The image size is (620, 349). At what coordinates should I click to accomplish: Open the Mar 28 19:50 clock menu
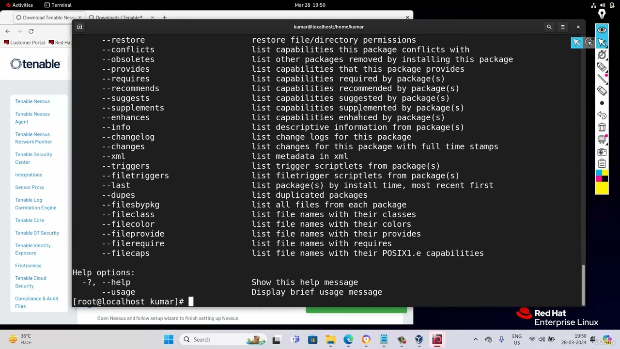[310, 5]
